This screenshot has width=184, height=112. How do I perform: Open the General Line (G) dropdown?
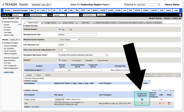tap(41, 5)
